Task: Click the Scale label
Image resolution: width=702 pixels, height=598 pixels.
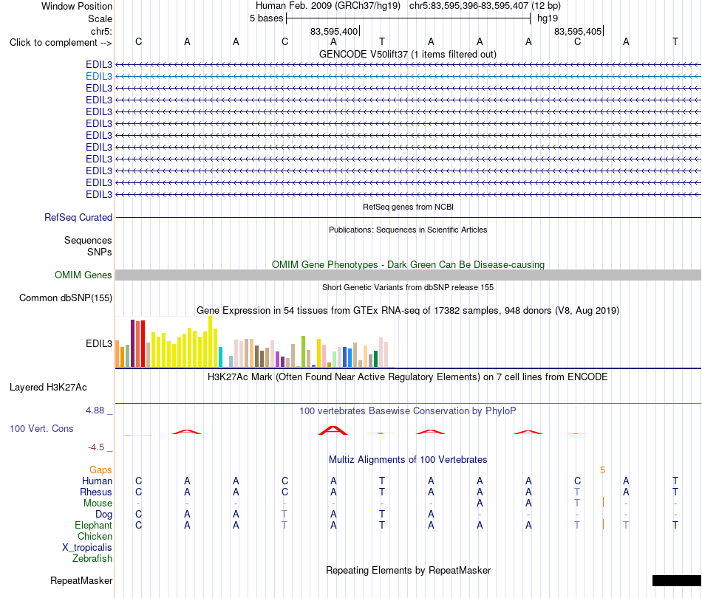Action: tap(100, 18)
